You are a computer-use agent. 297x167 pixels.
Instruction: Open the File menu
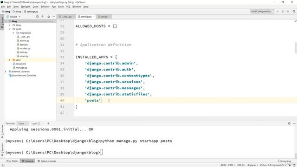pyautogui.click(x=3, y=6)
